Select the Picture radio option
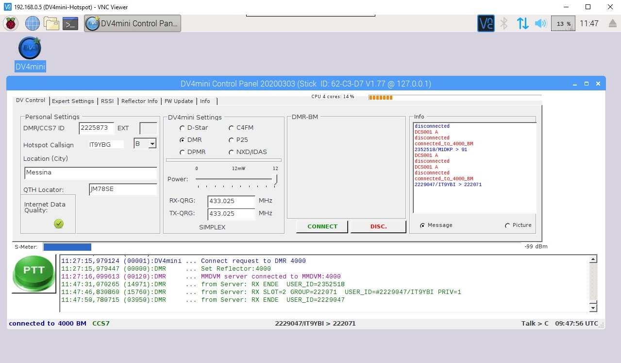Viewport: 621px width, 363px height. pyautogui.click(x=507, y=225)
